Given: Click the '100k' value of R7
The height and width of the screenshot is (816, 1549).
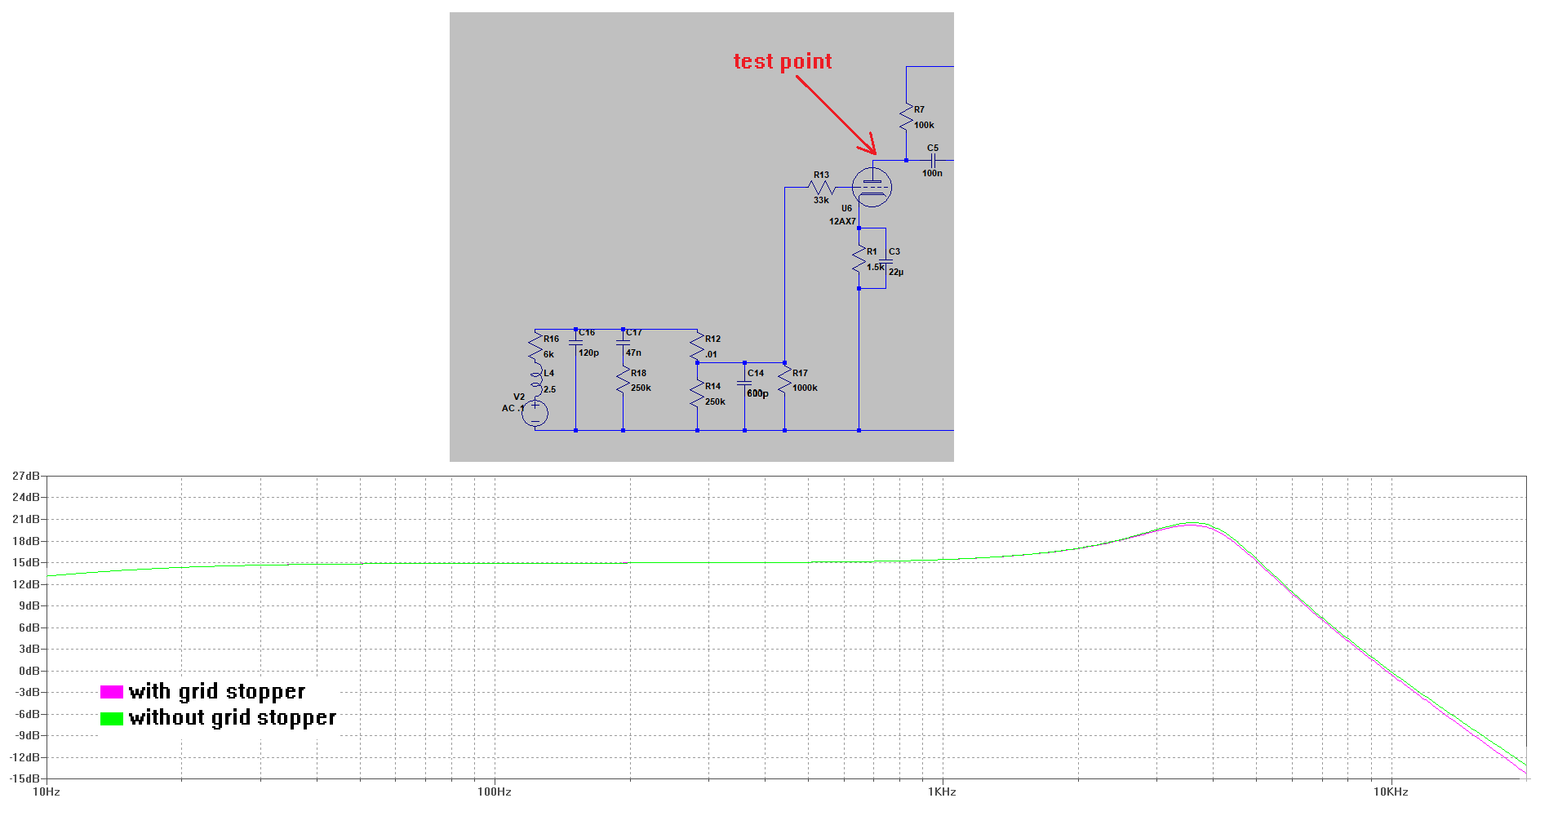Looking at the screenshot, I should (x=924, y=125).
